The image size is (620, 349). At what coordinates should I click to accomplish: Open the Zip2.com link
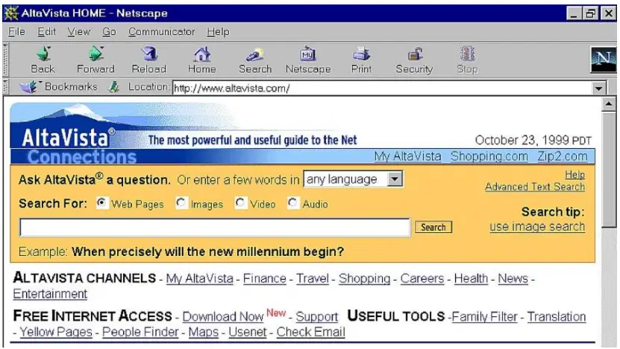(563, 156)
